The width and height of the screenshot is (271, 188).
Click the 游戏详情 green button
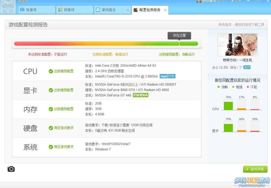click(x=255, y=169)
